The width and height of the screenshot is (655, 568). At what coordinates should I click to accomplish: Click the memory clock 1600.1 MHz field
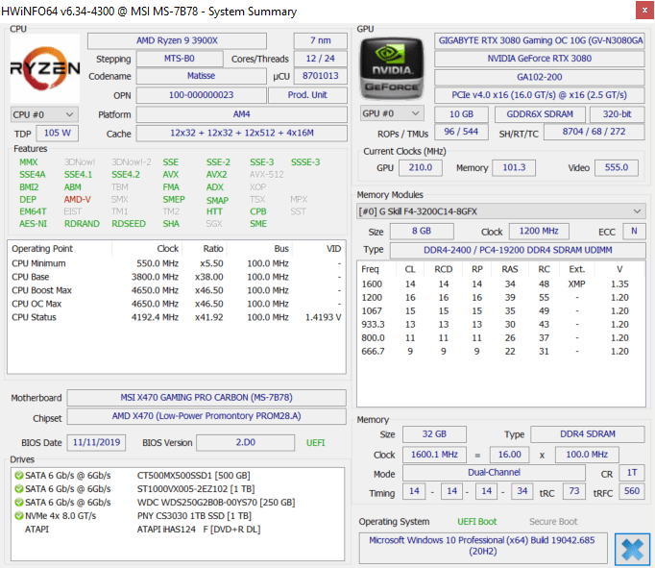coord(434,455)
